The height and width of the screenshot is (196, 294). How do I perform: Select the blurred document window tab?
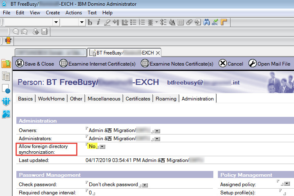coord(51,53)
